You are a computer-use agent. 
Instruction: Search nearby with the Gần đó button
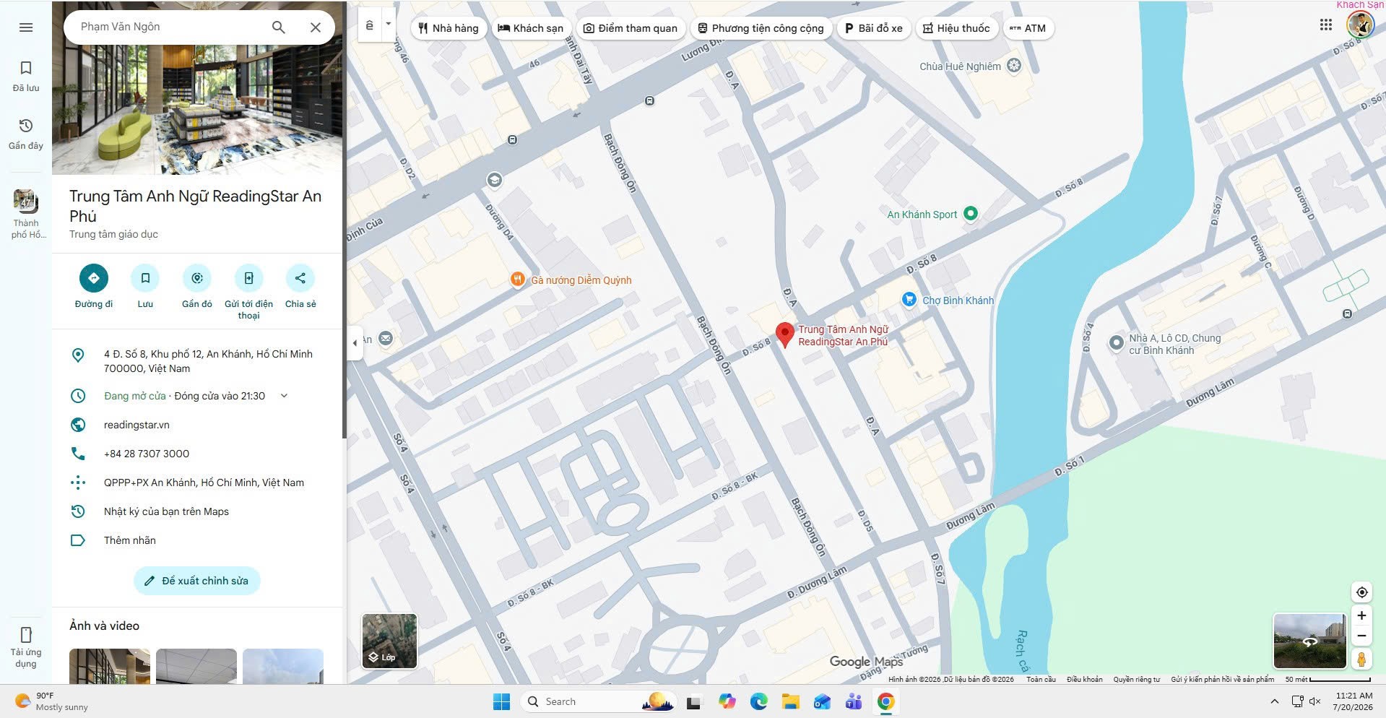pos(197,287)
